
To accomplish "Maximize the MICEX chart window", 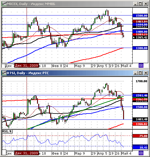I will pyautogui.click(x=140, y=4).
